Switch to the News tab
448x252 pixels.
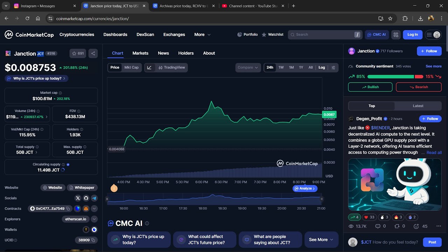163,53
